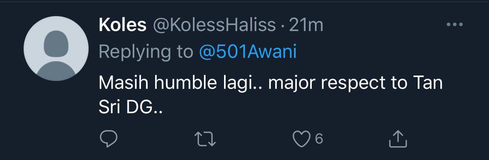This screenshot has width=489, height=160.
Task: Click the @KolessHaliss handle
Action: tap(214, 26)
